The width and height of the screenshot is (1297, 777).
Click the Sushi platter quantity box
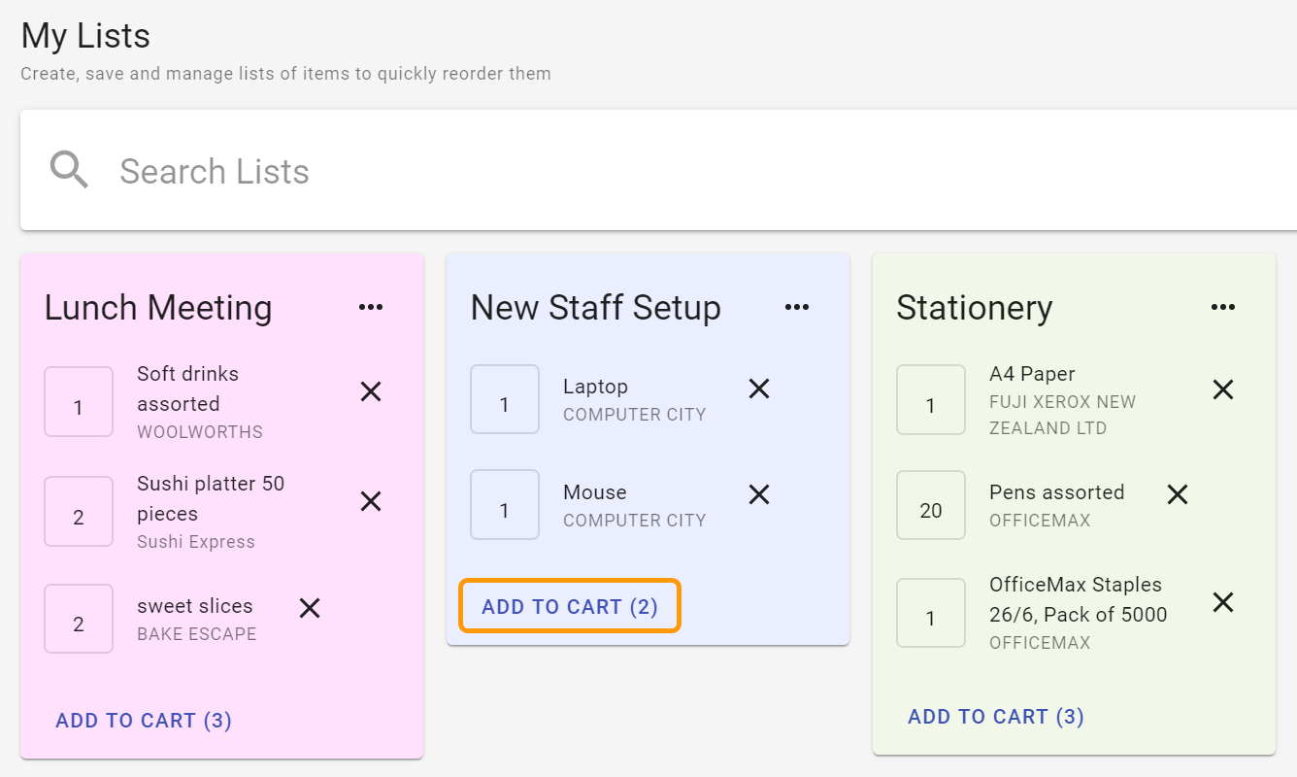pyautogui.click(x=78, y=511)
